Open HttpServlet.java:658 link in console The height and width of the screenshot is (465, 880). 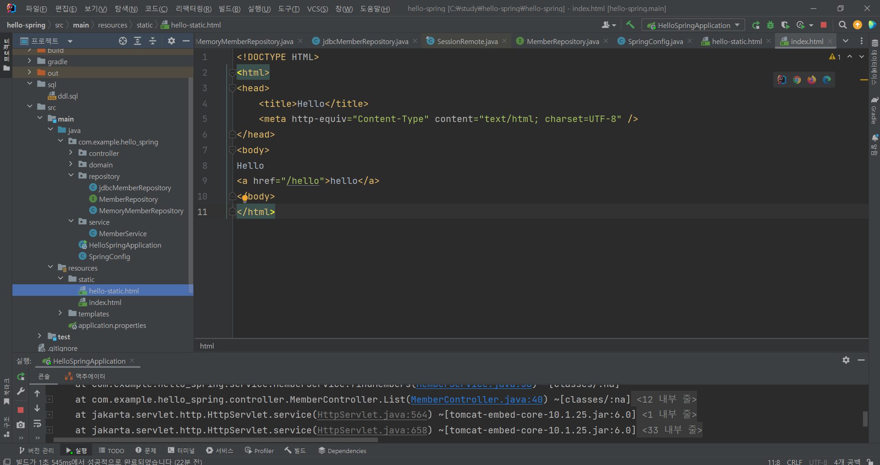pyautogui.click(x=372, y=430)
